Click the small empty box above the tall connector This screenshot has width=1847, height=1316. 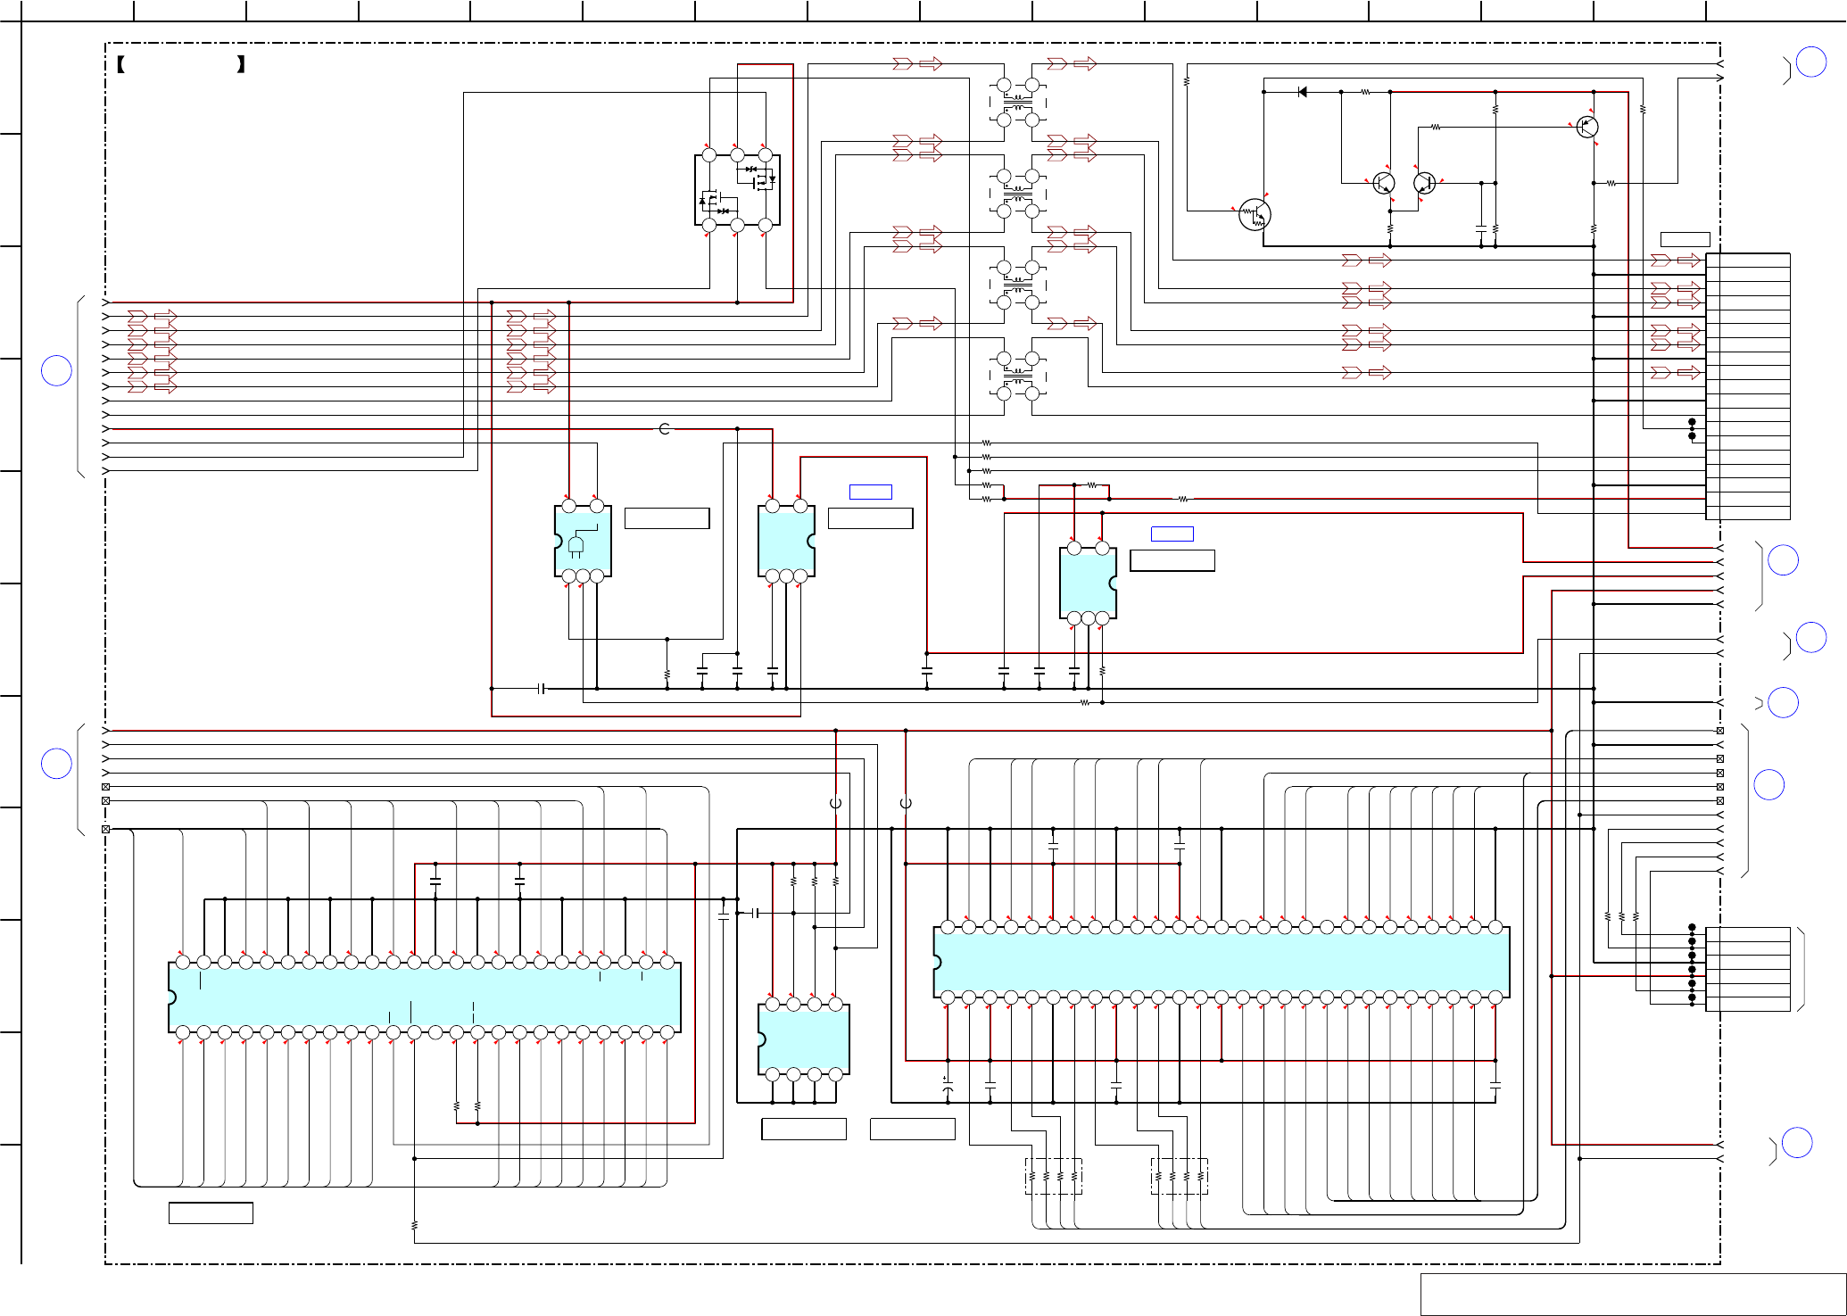(1685, 239)
